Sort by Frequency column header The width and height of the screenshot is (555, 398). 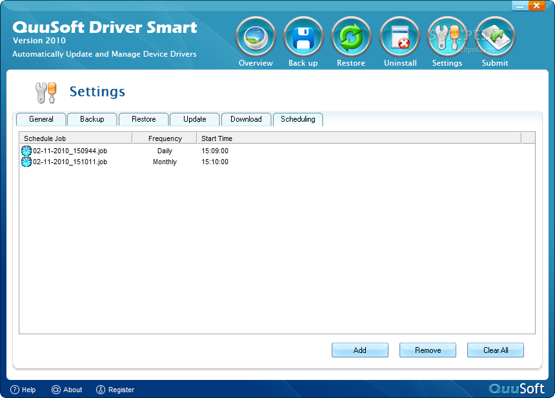(165, 138)
